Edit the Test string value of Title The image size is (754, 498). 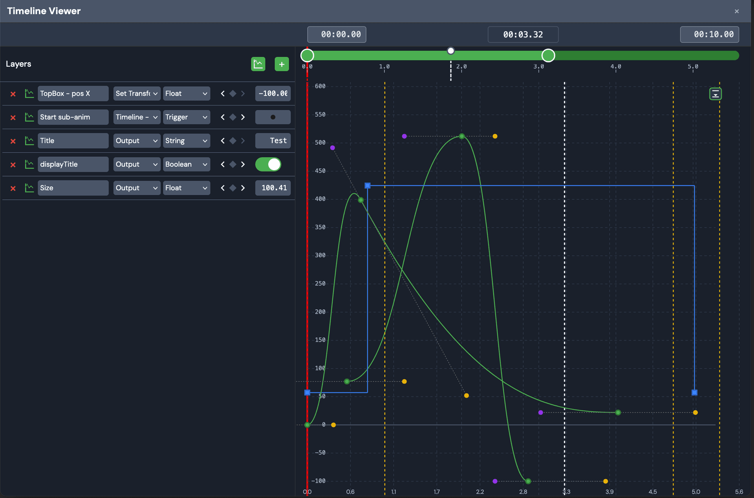pyautogui.click(x=273, y=140)
